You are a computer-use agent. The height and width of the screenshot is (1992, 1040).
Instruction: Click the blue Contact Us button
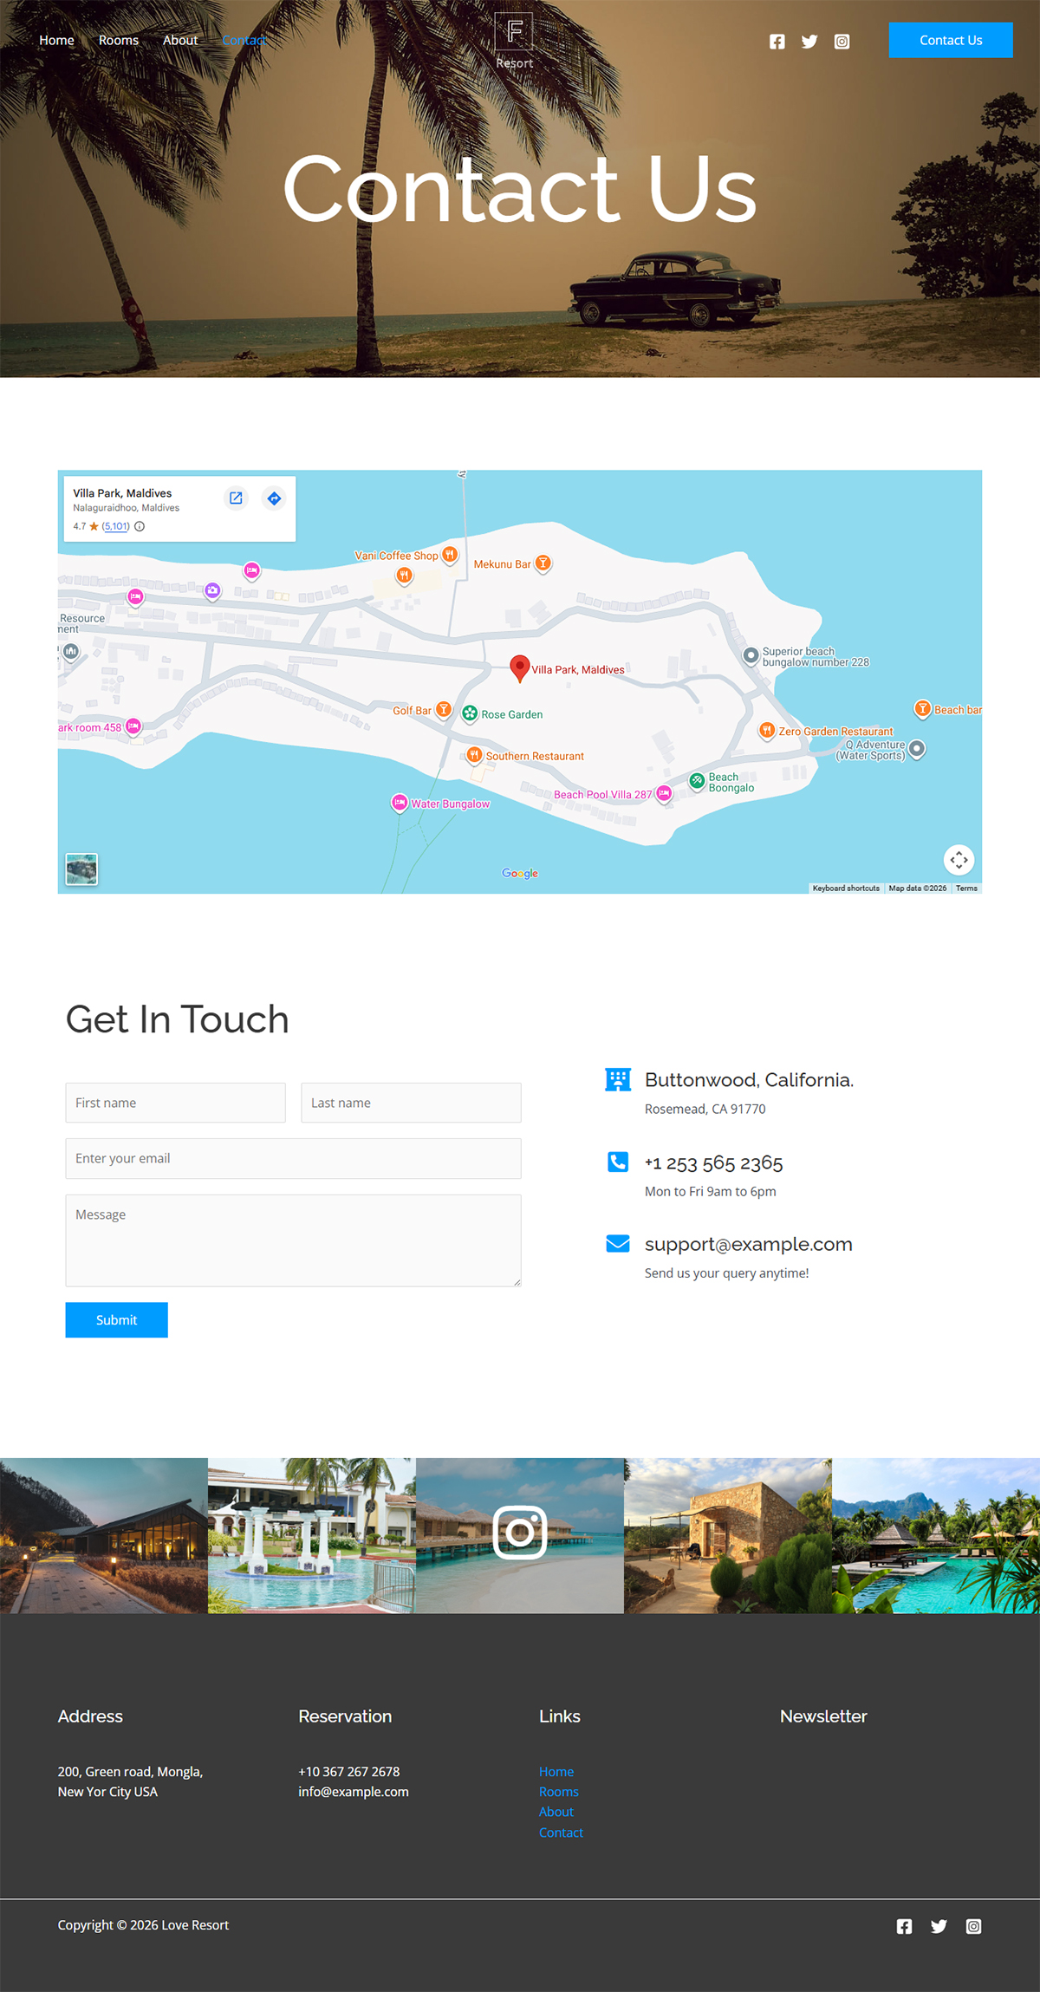click(951, 40)
